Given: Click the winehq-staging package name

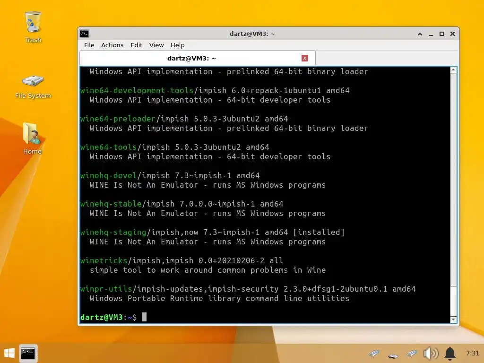Looking at the screenshot, I should point(113,232).
